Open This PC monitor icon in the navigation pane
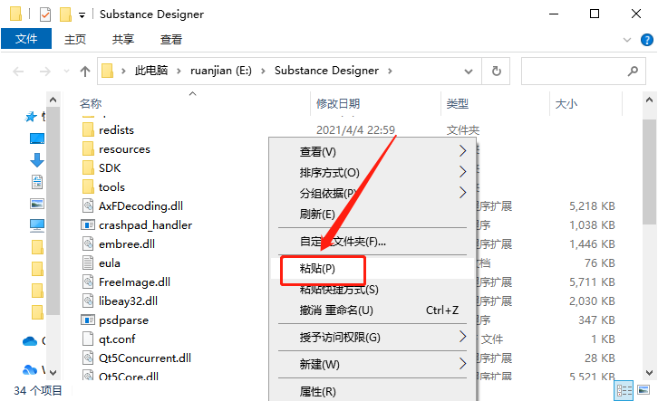Viewport: 658px width, 401px height. pos(37,225)
